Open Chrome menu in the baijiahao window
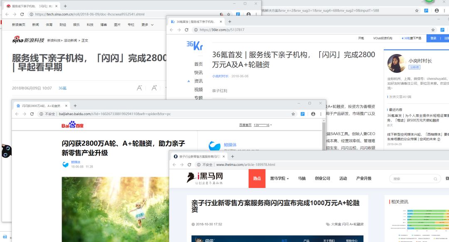 (x=321, y=114)
